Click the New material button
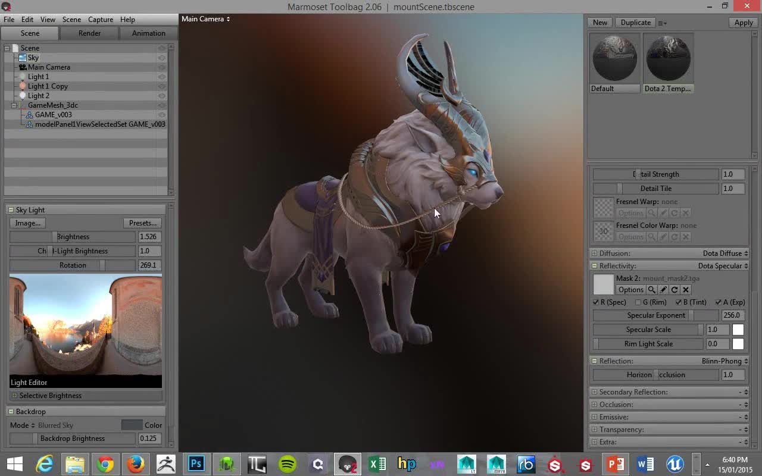The height and width of the screenshot is (476, 762). click(600, 23)
